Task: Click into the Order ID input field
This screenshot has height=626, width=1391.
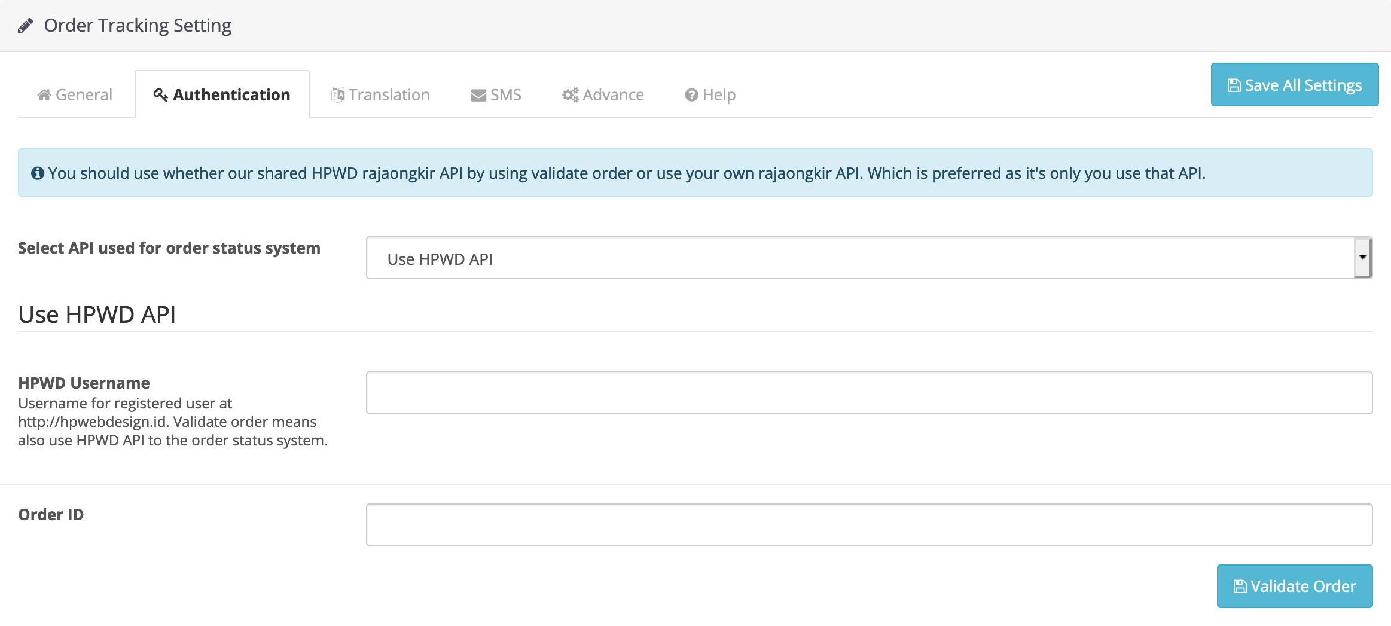Action: pyautogui.click(x=868, y=525)
